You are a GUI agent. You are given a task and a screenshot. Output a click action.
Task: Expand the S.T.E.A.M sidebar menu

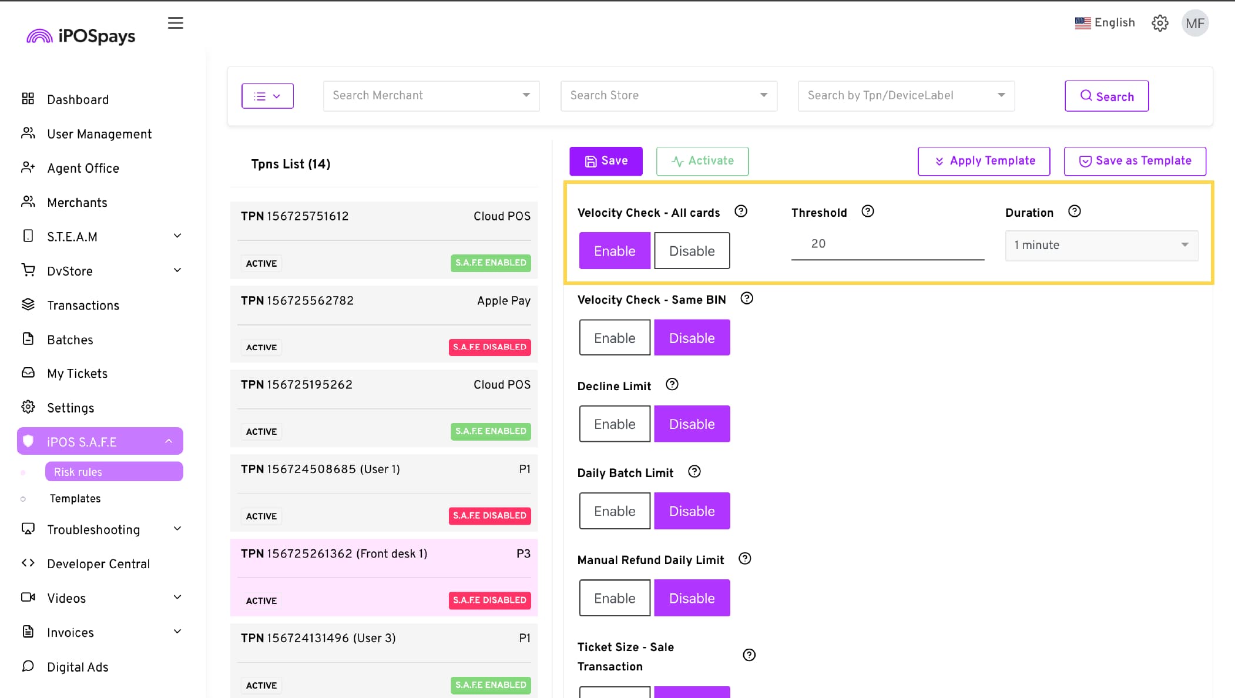(100, 237)
